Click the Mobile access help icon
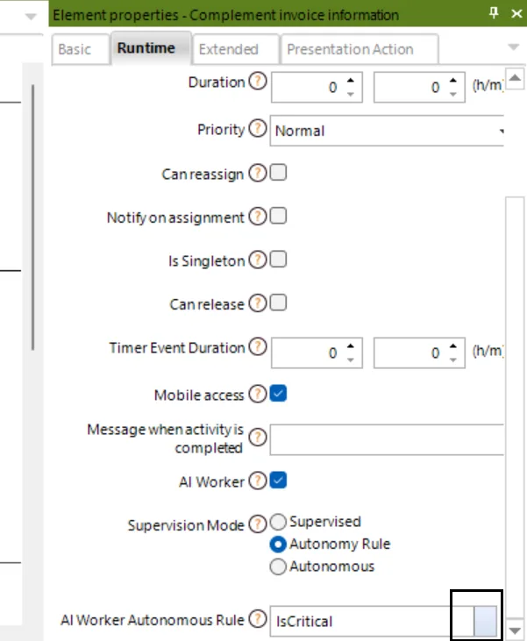Screen dimensions: 527x641 pos(258,394)
